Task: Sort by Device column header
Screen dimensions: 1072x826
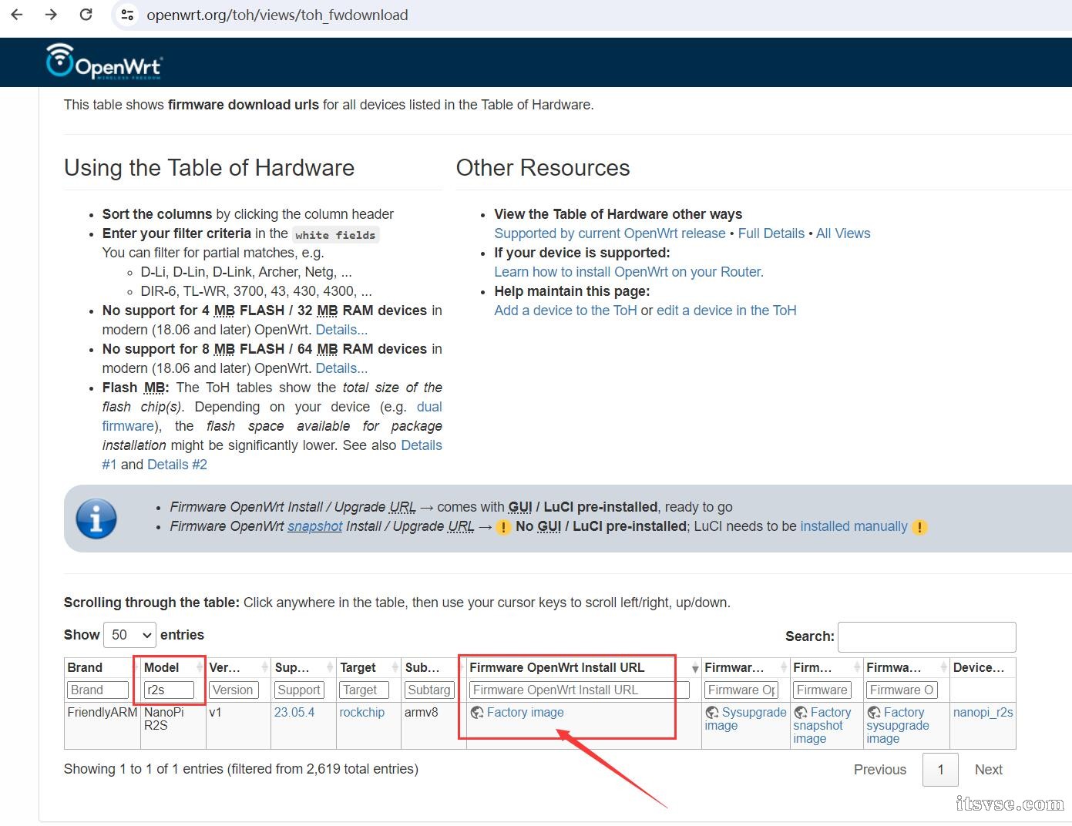Action: [x=983, y=667]
